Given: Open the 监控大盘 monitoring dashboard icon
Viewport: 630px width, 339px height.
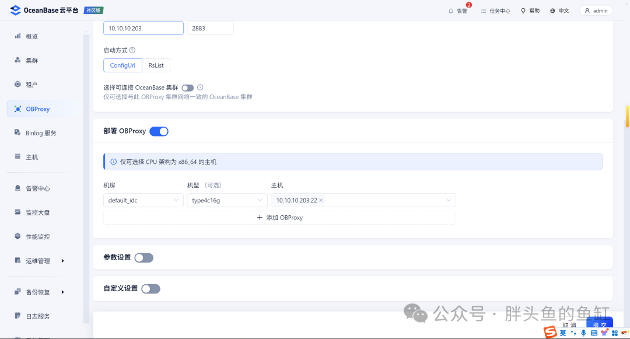Looking at the screenshot, I should point(17,212).
